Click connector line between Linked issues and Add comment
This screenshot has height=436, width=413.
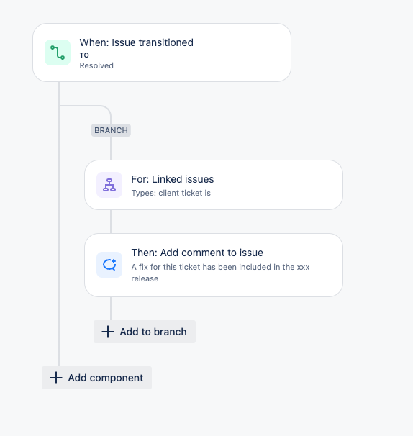coord(111,222)
